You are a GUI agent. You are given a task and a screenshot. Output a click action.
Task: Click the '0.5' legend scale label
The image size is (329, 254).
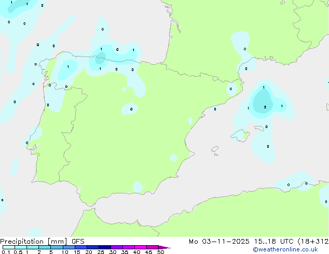coord(18,252)
